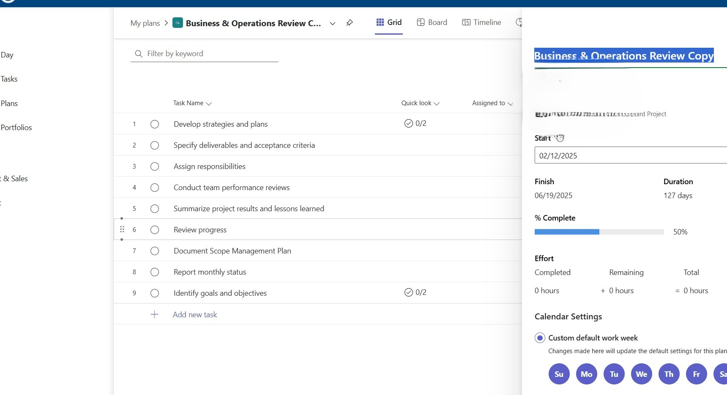Screen dimensions: 727x395
Task: Open checklist 0/2 for Develop strategies and plans
Action: (x=415, y=123)
